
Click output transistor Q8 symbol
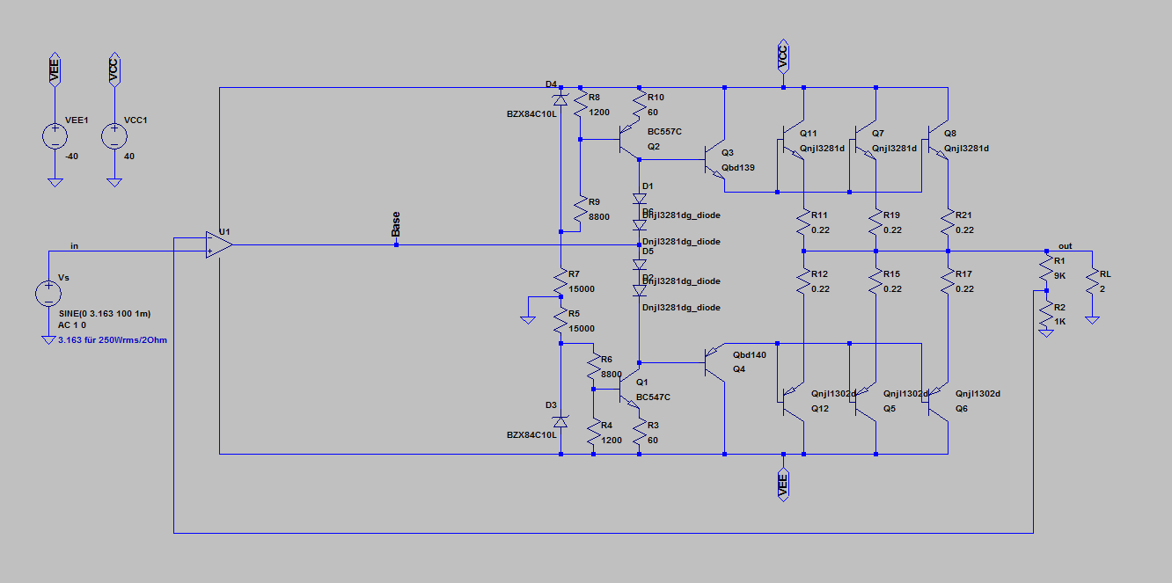tap(937, 139)
